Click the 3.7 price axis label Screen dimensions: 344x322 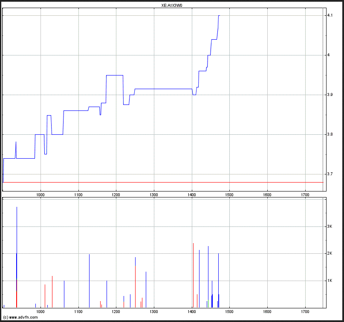coord(330,174)
